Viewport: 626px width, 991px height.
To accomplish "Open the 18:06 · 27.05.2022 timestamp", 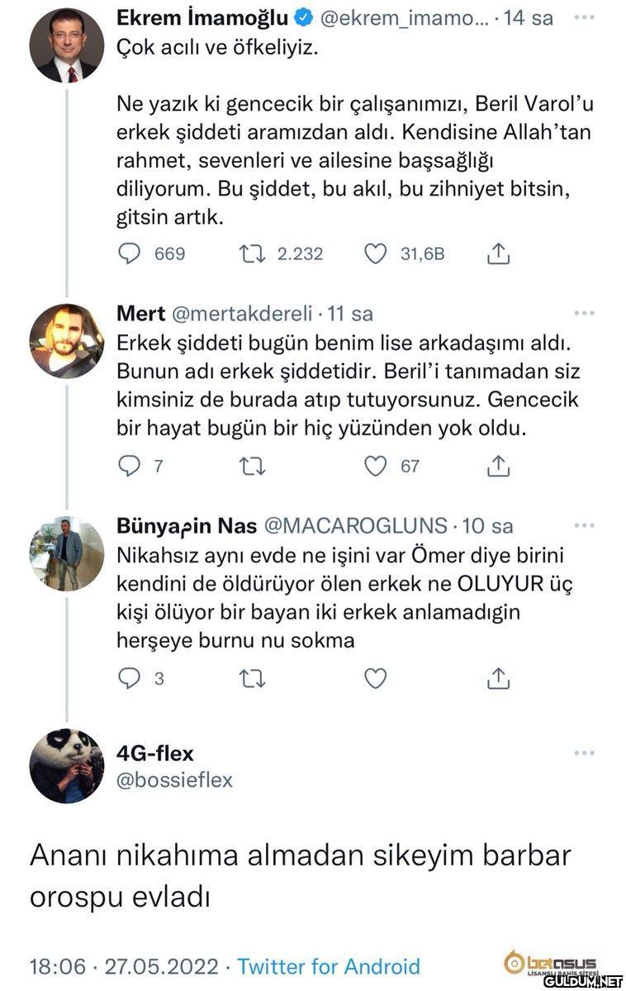I will 124,966.
